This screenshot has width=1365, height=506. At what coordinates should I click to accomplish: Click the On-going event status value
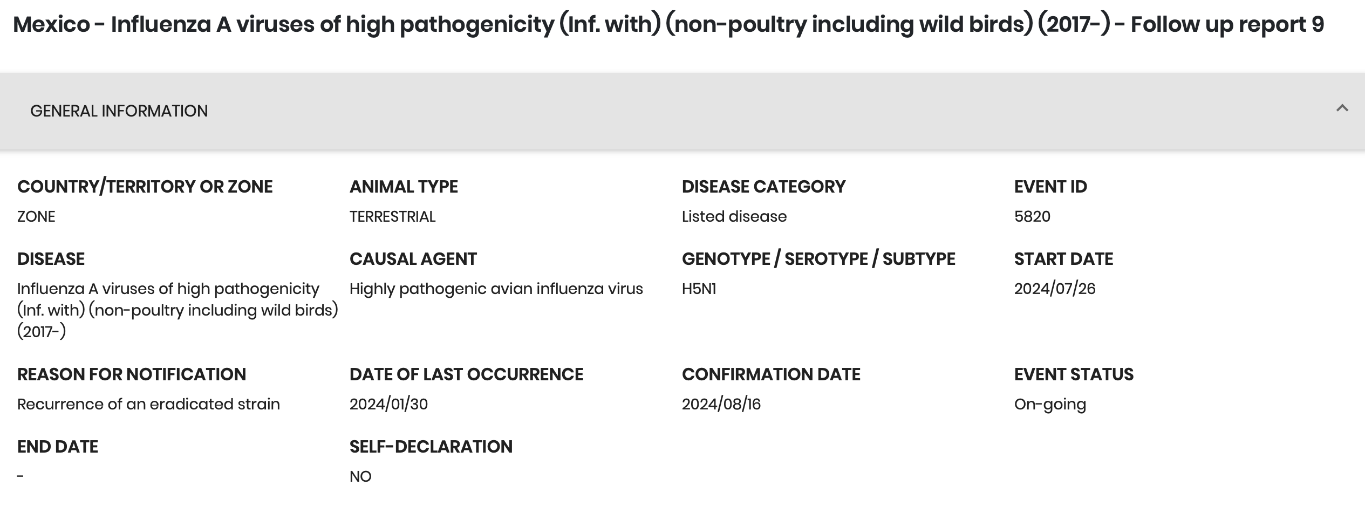(x=1049, y=405)
